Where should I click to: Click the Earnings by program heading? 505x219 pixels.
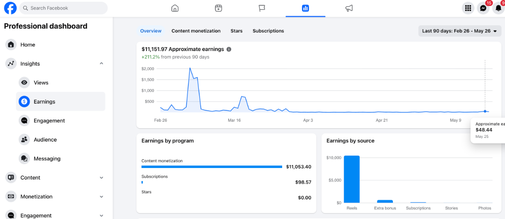click(x=167, y=141)
